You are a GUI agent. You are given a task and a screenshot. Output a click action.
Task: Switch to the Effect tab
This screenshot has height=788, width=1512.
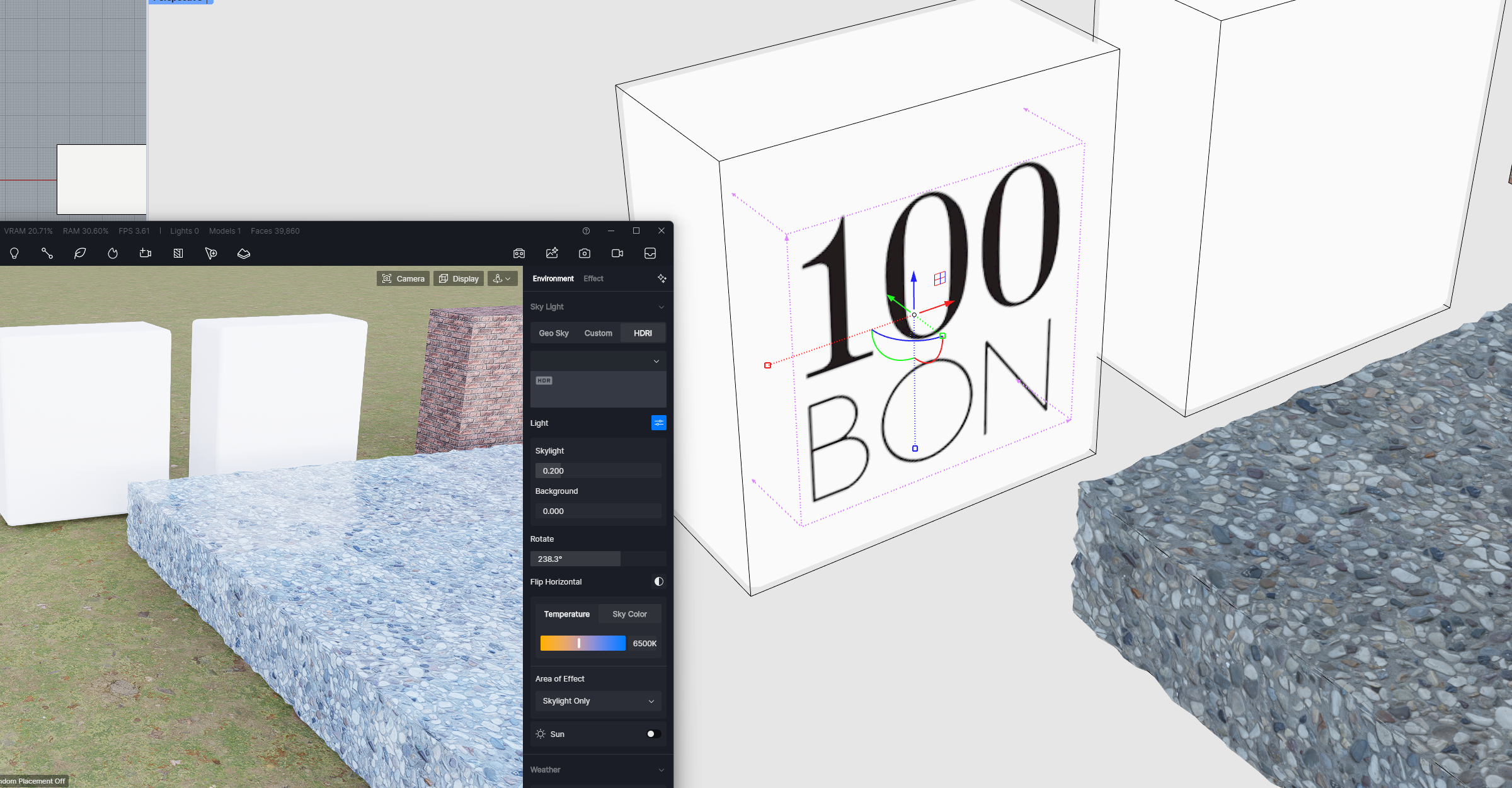click(593, 278)
